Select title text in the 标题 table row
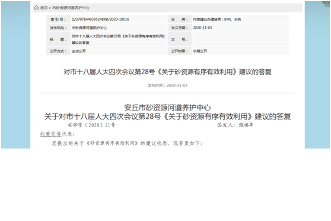Viewport: 331px width, 221px height. tap(118, 39)
